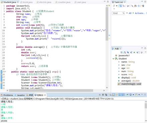
Task: Switch Task List to Categorized presentation
Action: pyautogui.click(x=121, y=6)
